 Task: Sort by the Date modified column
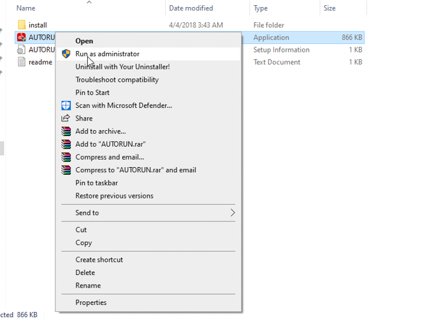(x=190, y=8)
